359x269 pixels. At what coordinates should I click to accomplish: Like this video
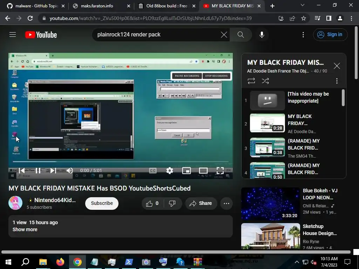[152, 204]
